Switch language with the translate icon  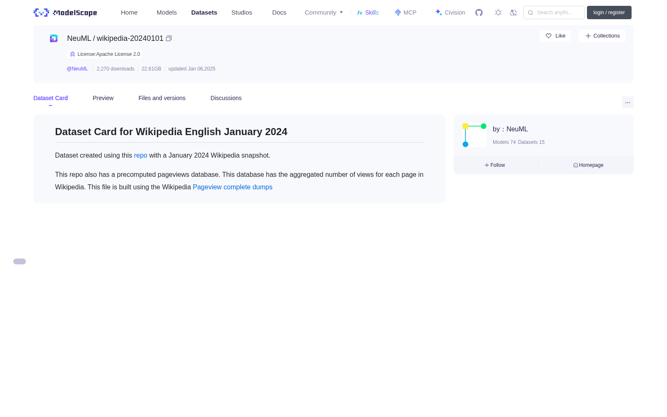[x=514, y=13]
